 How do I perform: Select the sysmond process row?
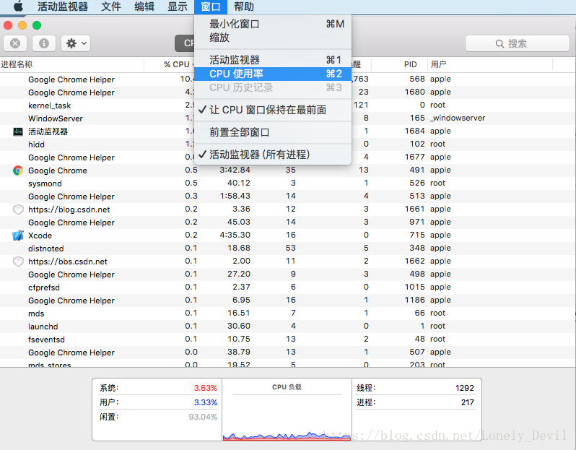(x=288, y=183)
